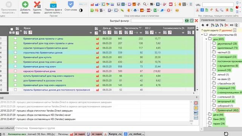Screen dimensions: 242x136
Task: Tick checkbox for 'бревенчатый дом купить'
Action: pos(15,57)
